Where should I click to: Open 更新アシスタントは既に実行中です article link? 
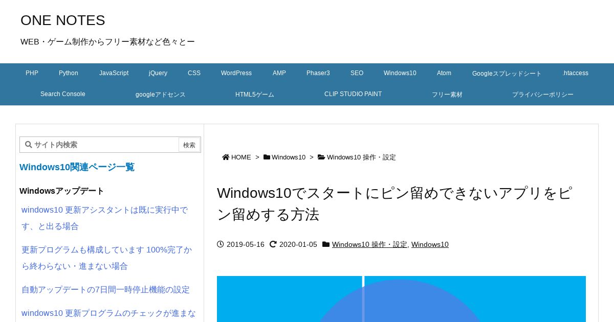105,218
